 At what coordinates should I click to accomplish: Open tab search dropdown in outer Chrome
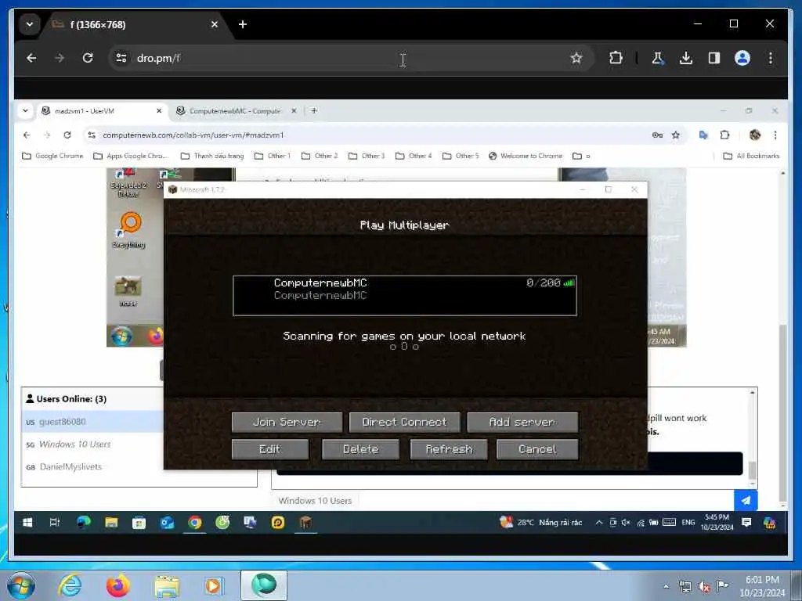pyautogui.click(x=30, y=24)
